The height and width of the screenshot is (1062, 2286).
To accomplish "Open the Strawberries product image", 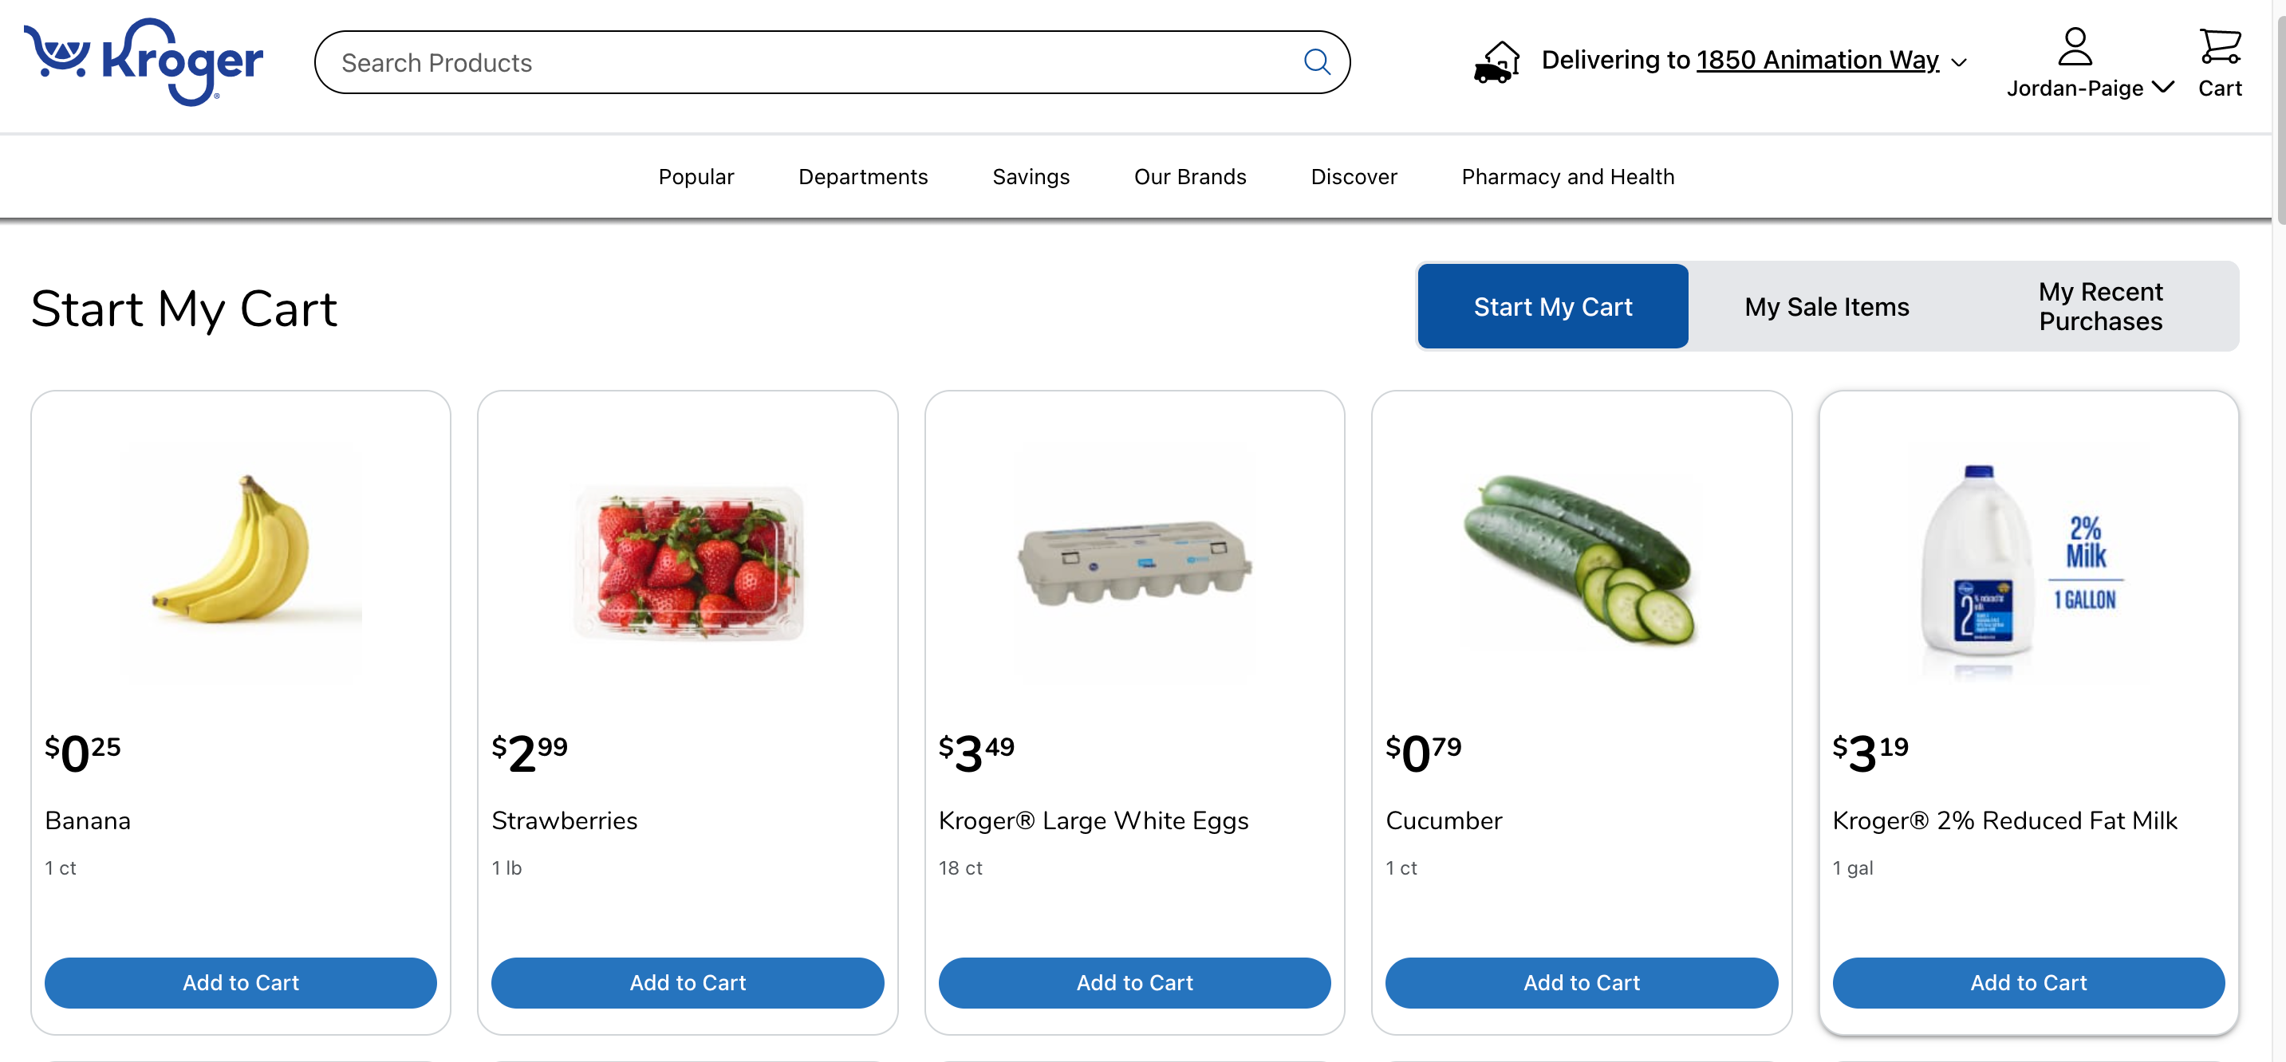I will tap(688, 563).
